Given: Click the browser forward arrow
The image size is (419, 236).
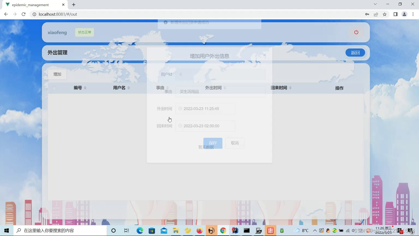Looking at the screenshot, I should 15,14.
